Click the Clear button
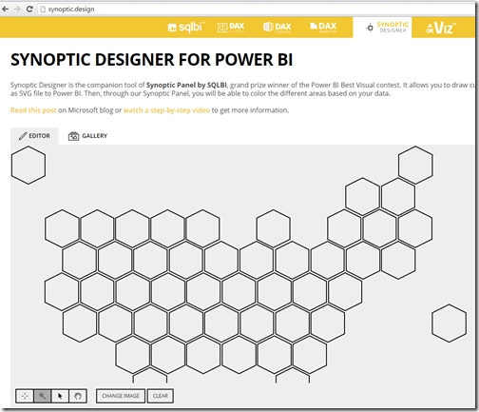The width and height of the screenshot is (479, 412). click(161, 396)
